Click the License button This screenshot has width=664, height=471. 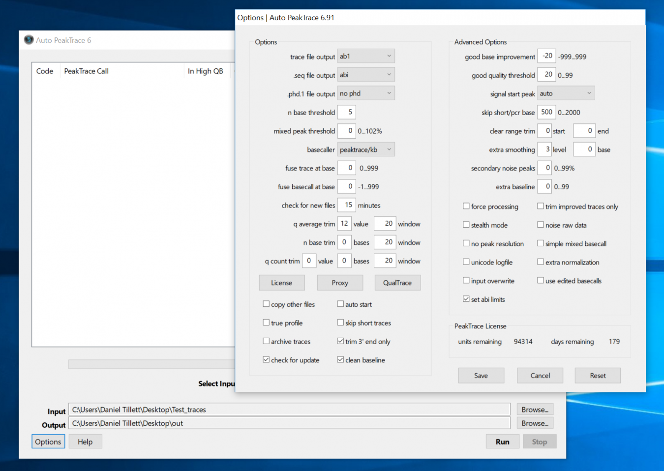click(282, 283)
